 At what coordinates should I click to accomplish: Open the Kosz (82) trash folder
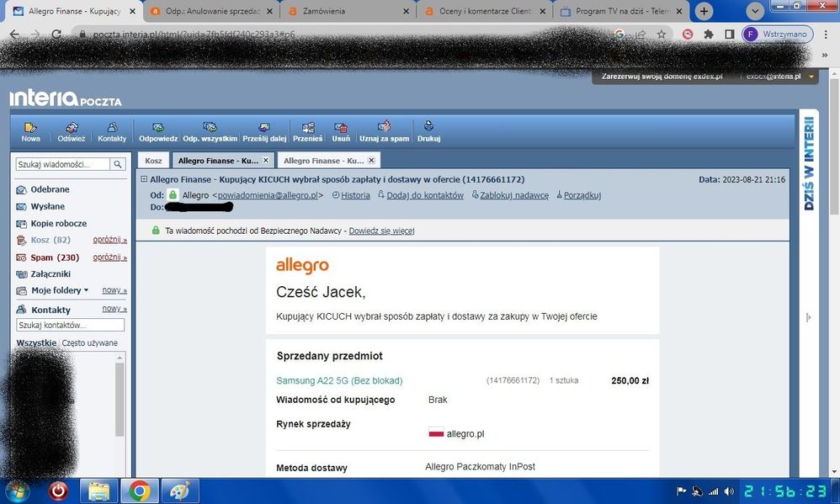(51, 240)
